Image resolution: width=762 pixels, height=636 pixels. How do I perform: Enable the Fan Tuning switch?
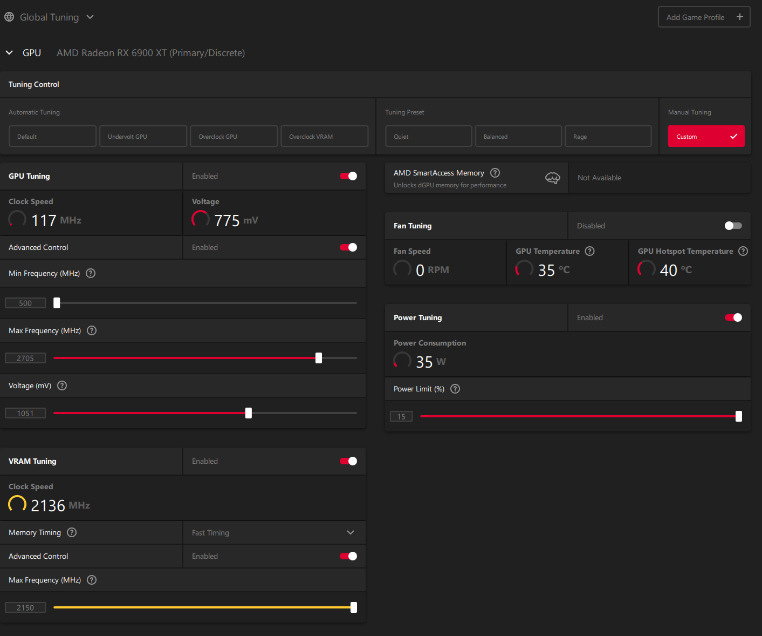(x=733, y=226)
